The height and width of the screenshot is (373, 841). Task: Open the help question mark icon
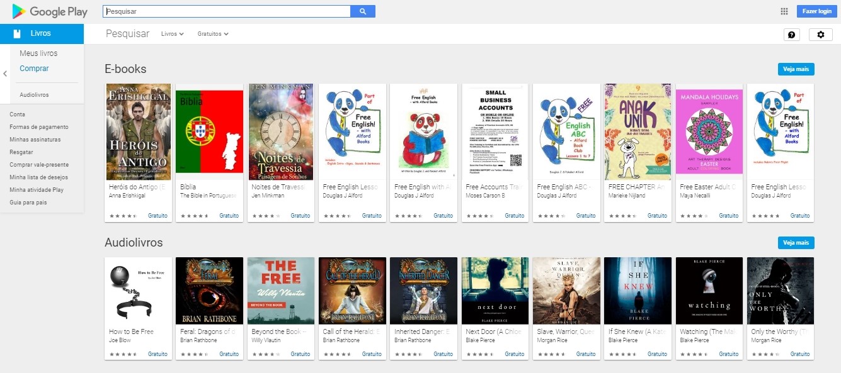792,35
